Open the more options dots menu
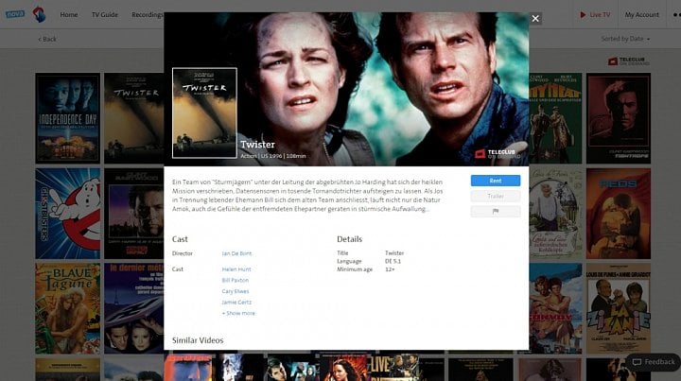Viewport: 681px width, 381px height. [x=676, y=15]
